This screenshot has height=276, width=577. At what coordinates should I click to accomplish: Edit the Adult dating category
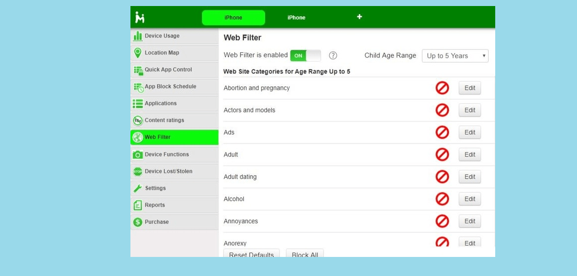click(x=470, y=177)
